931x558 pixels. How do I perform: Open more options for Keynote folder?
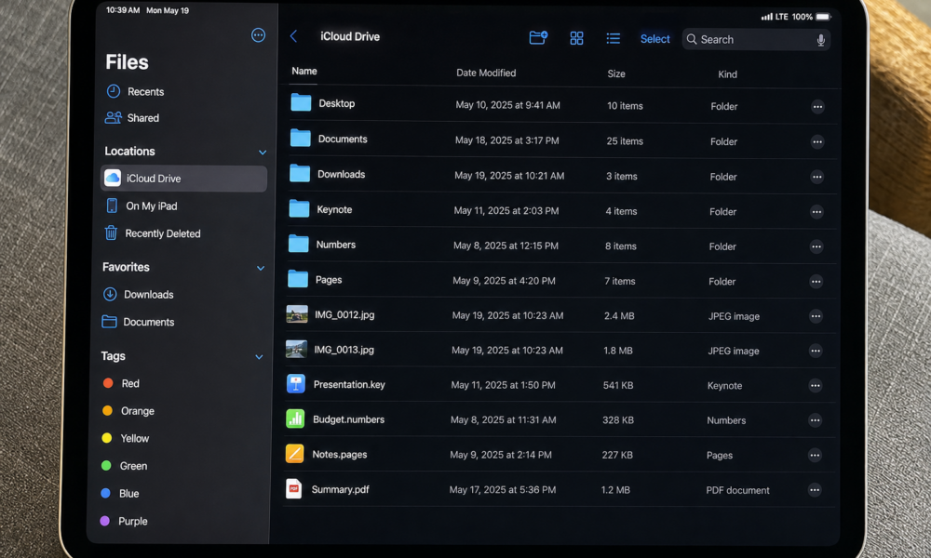click(x=816, y=212)
